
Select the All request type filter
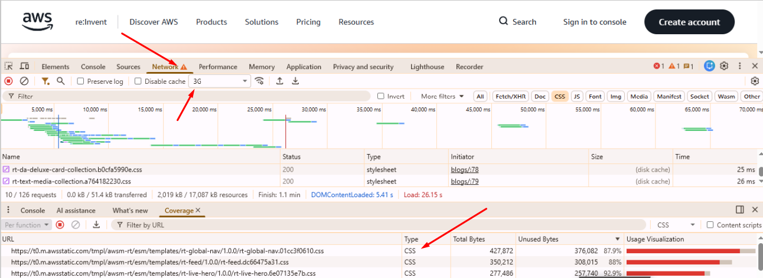(480, 96)
